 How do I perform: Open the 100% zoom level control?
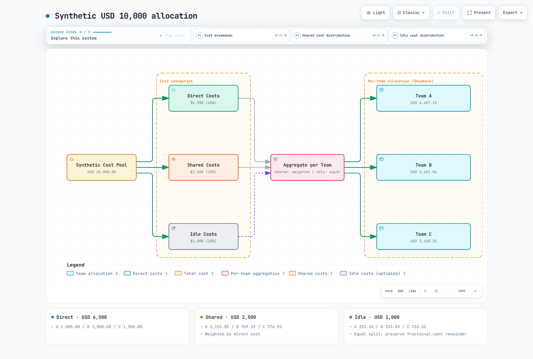[x=462, y=291]
